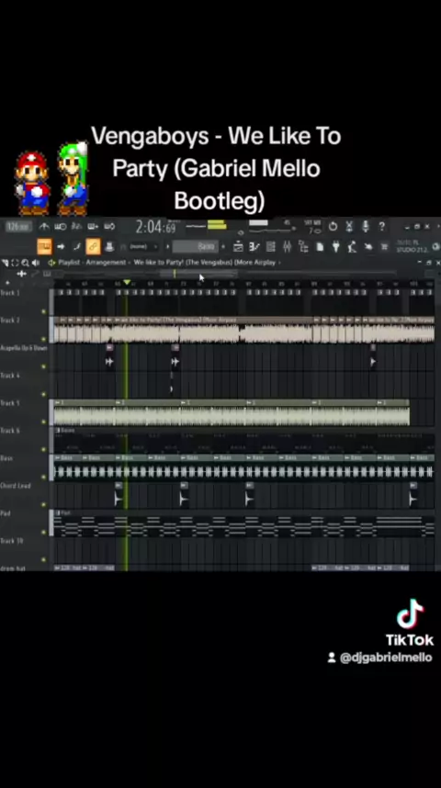Image resolution: width=441 pixels, height=788 pixels.
Task: Click the green playhead marker on the timeline
Action: click(127, 283)
